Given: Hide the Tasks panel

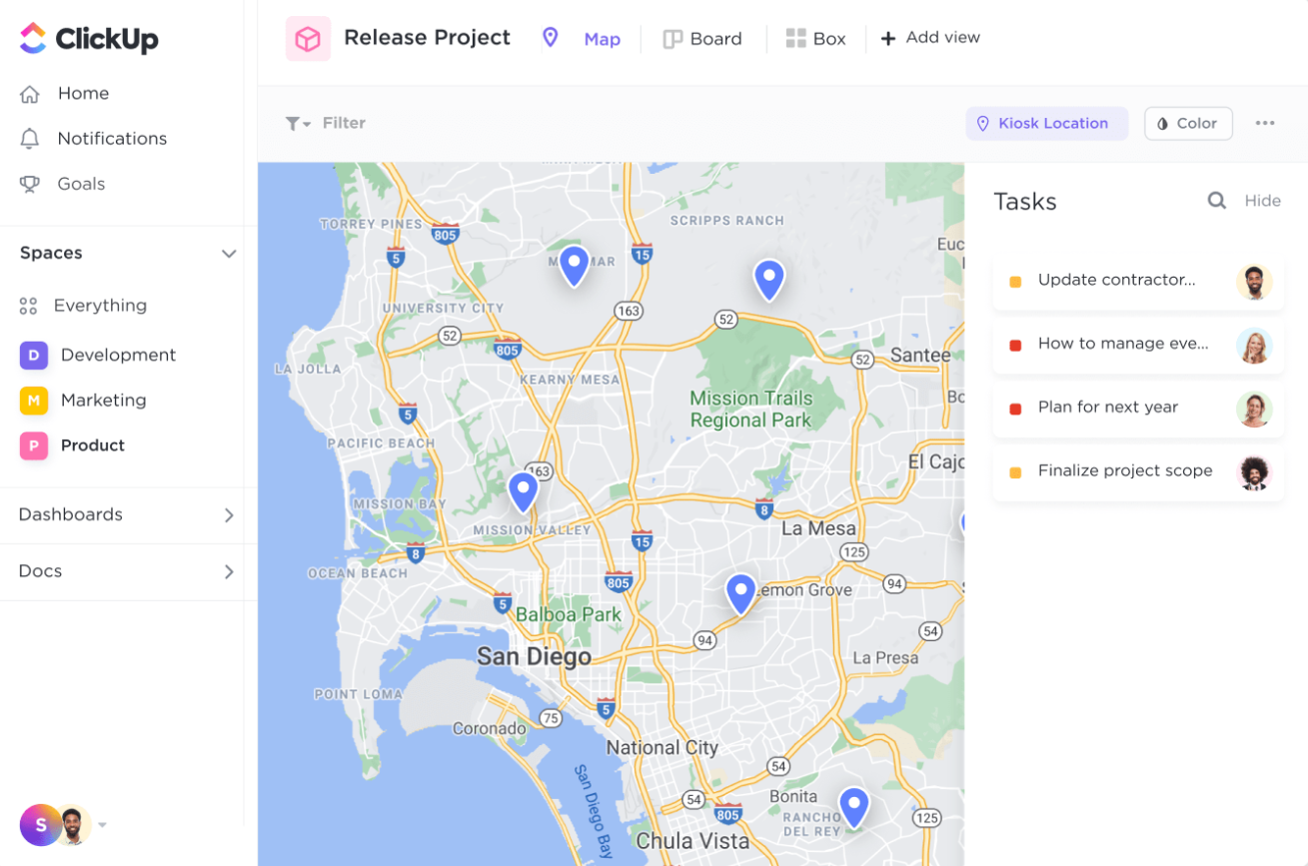Looking at the screenshot, I should click(1262, 201).
